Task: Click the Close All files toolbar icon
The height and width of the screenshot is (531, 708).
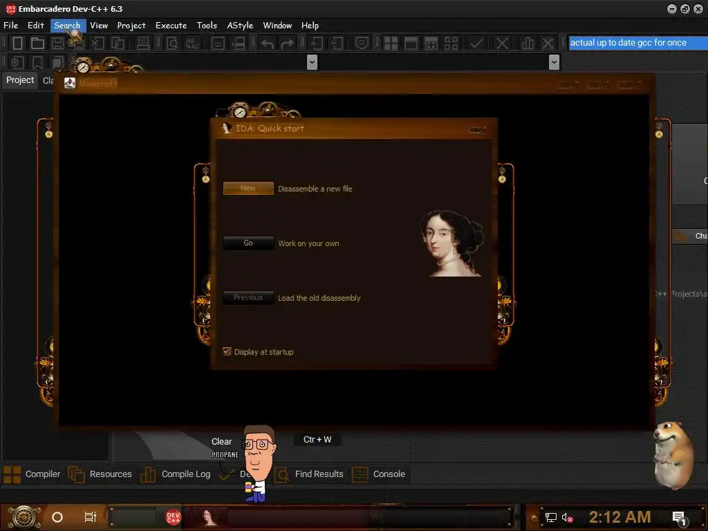Action: [118, 44]
